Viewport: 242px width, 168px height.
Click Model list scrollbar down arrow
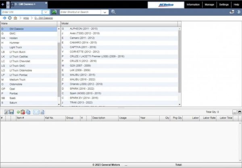[179, 104]
